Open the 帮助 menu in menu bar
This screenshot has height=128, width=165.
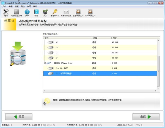coord(35,7)
